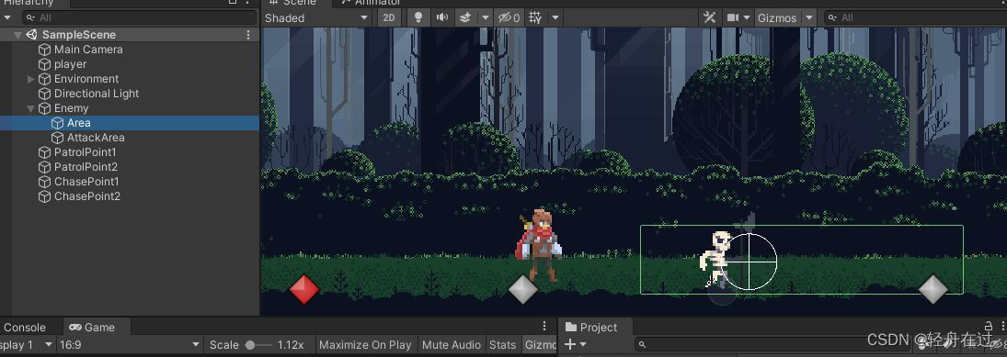Click the gray diamond gizmo near player

click(522, 289)
